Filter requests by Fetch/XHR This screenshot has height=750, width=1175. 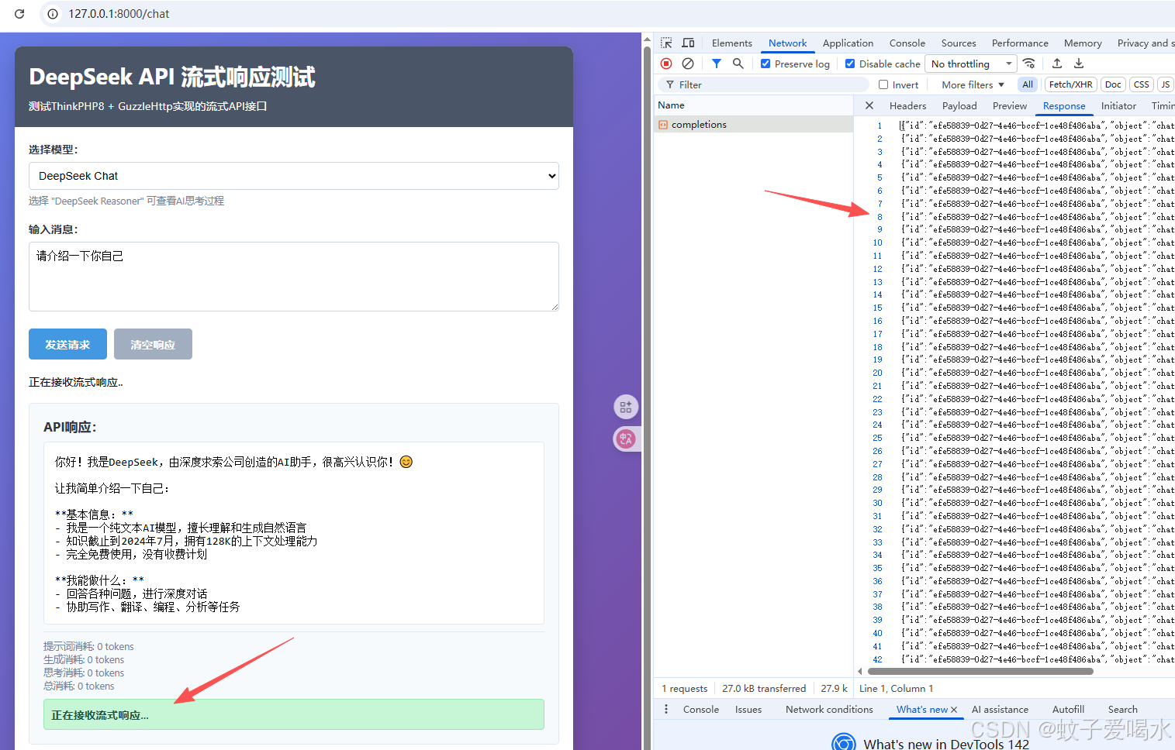coord(1070,84)
